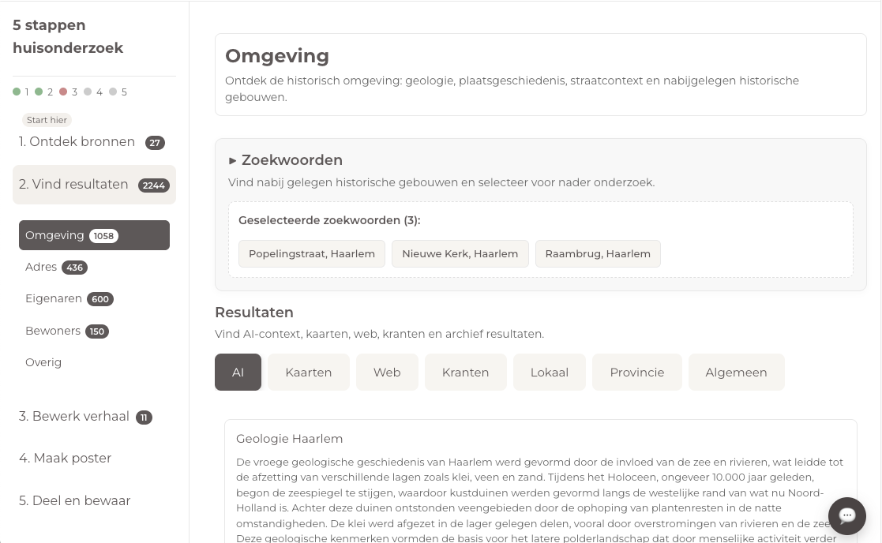Screen dimensions: 882x543
Task: Go to the Eigenaren subcategory
Action: 52,299
